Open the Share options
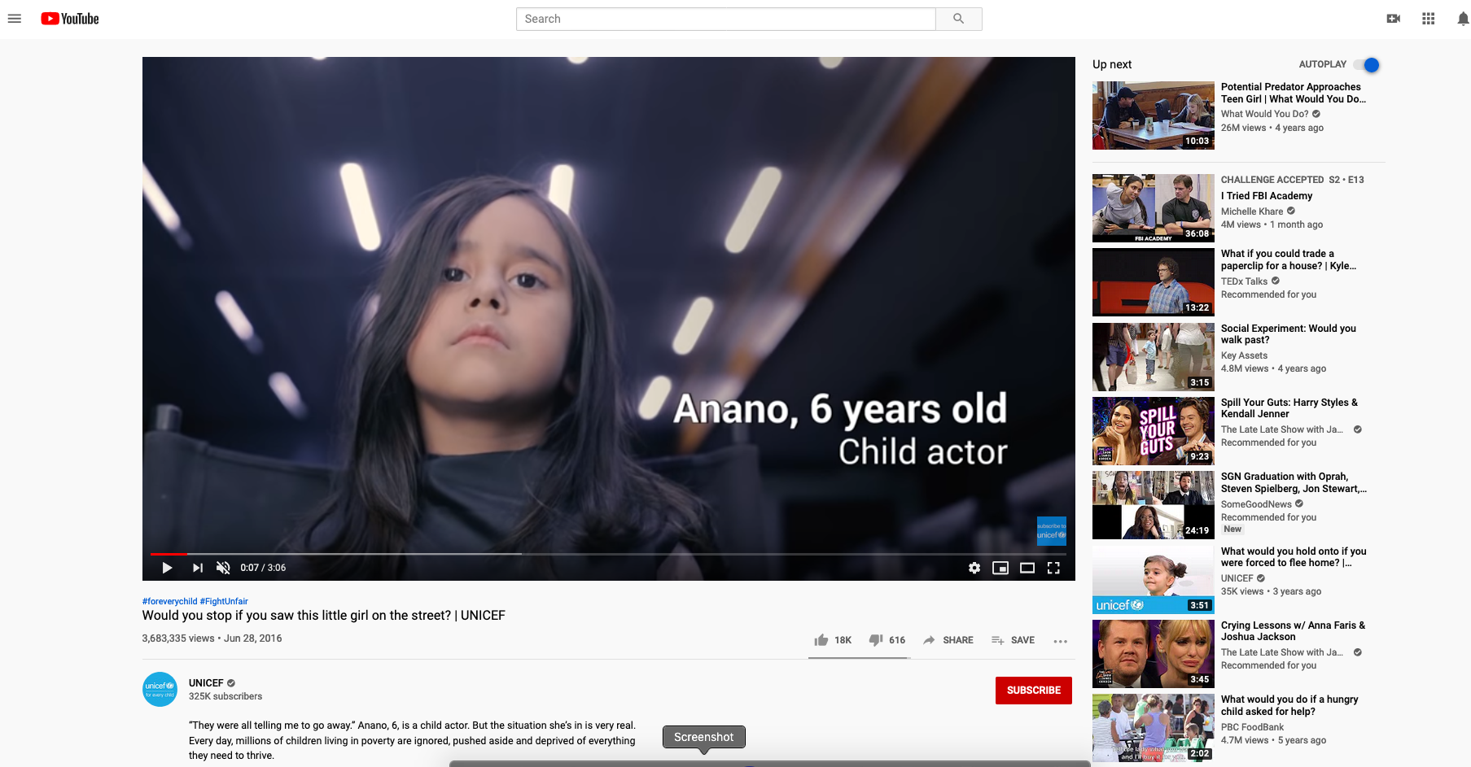The height and width of the screenshot is (767, 1471). 948,640
